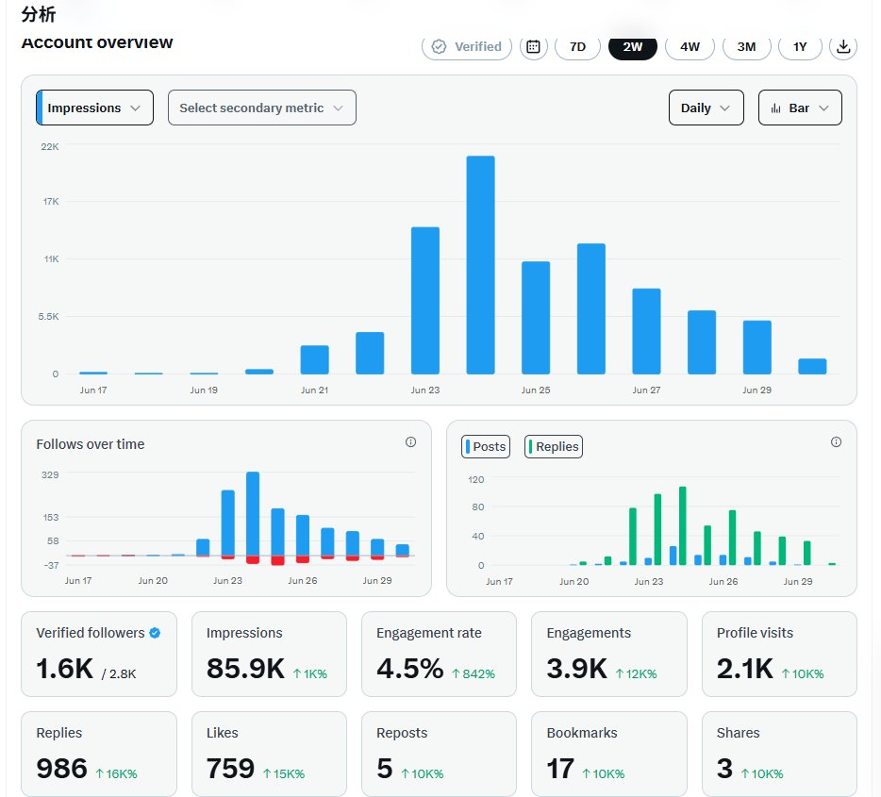
Task: Open the Select secondary metric dropdown
Action: [x=262, y=108]
